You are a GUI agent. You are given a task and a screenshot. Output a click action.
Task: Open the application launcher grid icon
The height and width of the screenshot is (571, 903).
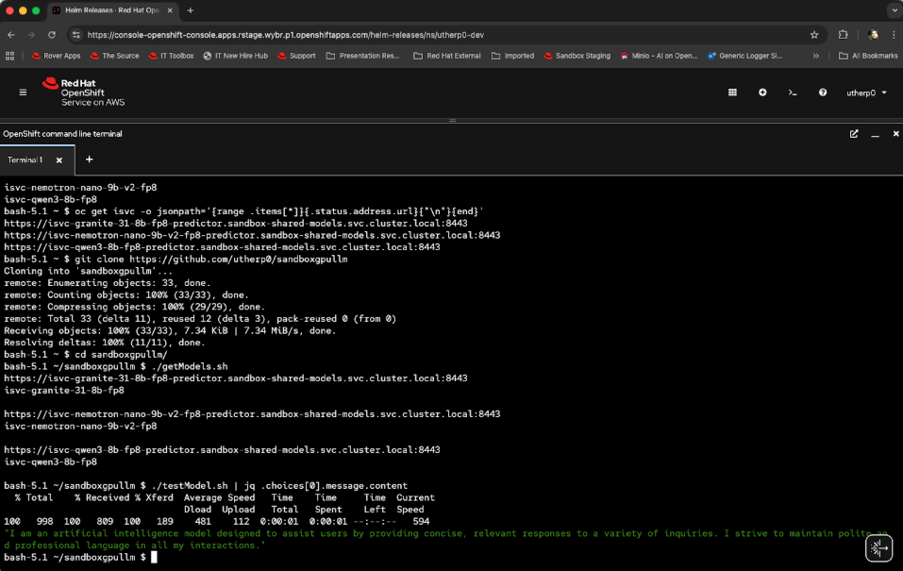coord(732,92)
